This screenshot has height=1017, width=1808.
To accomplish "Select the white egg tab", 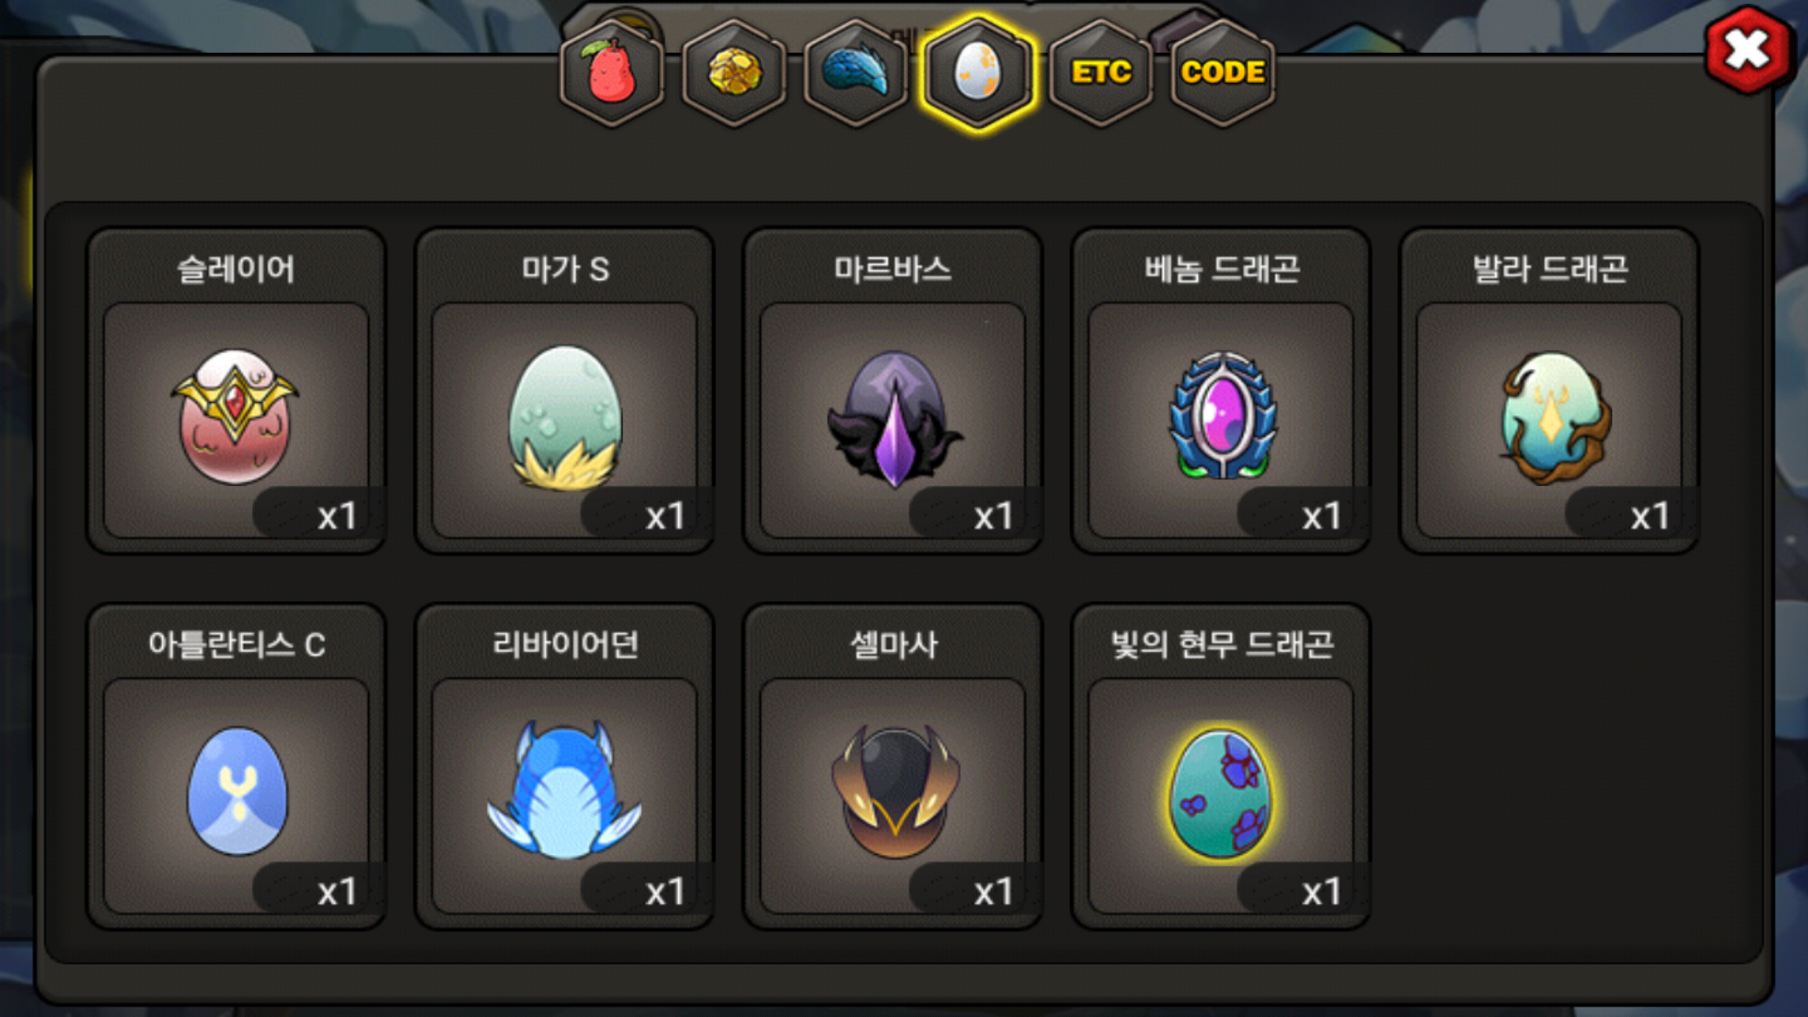I will click(x=978, y=73).
